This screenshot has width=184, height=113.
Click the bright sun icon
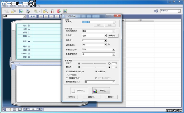coord(109,63)
